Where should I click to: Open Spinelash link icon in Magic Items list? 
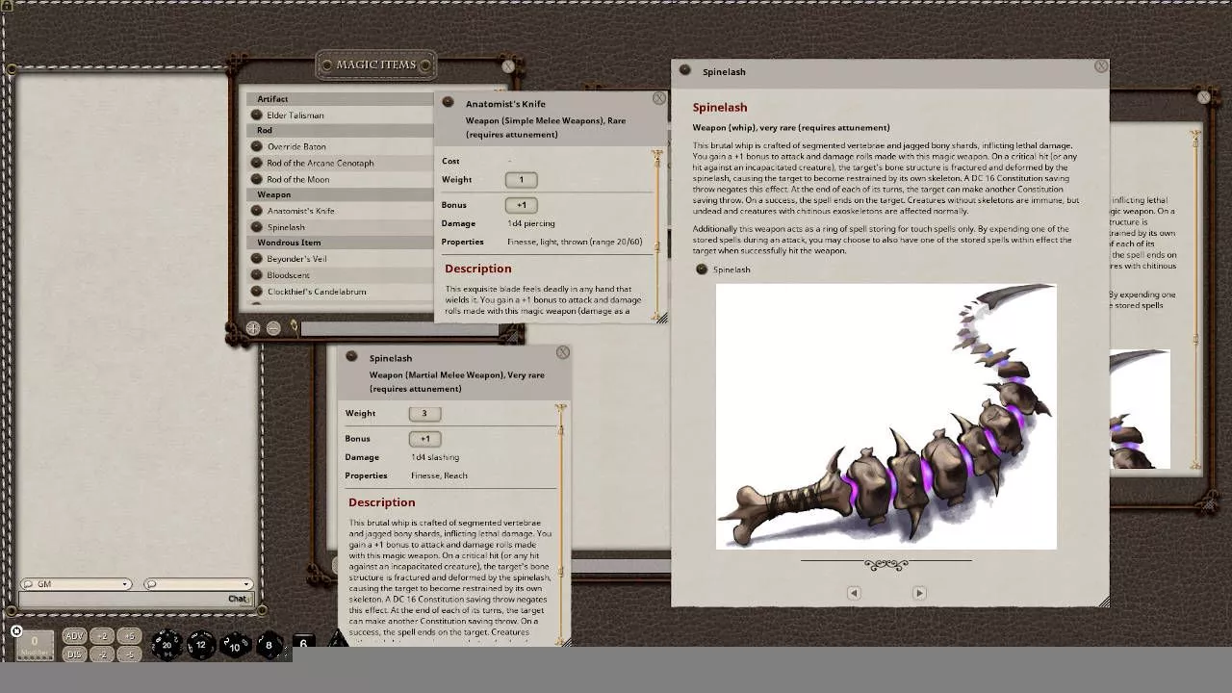point(256,227)
